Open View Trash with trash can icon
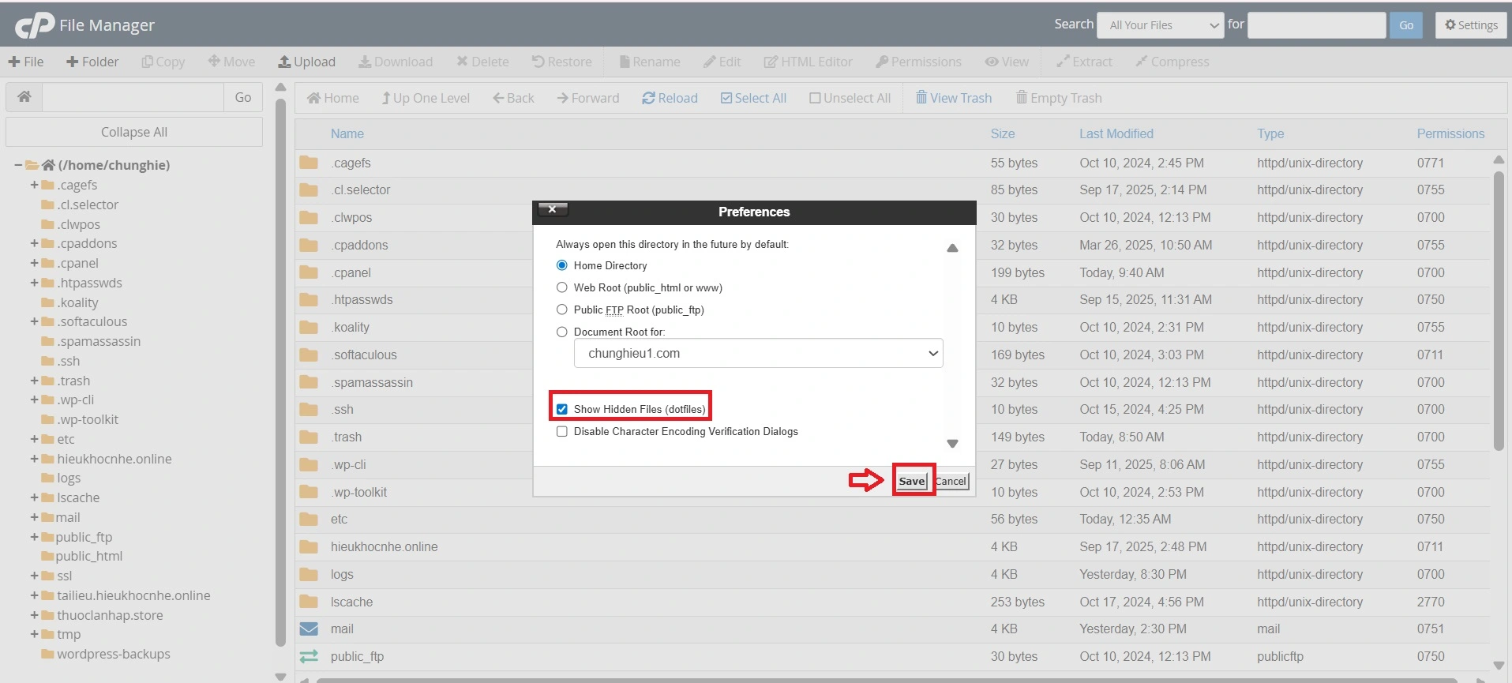Image resolution: width=1512 pixels, height=683 pixels. pyautogui.click(x=921, y=98)
